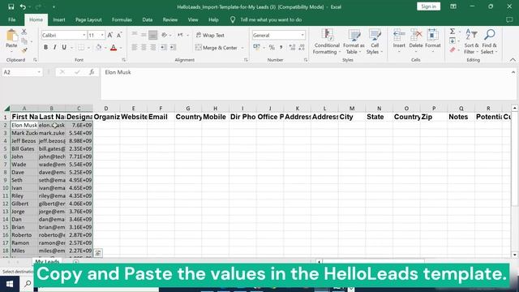Open the Windows Start menu
The width and height of the screenshot is (519, 292).
point(10,284)
